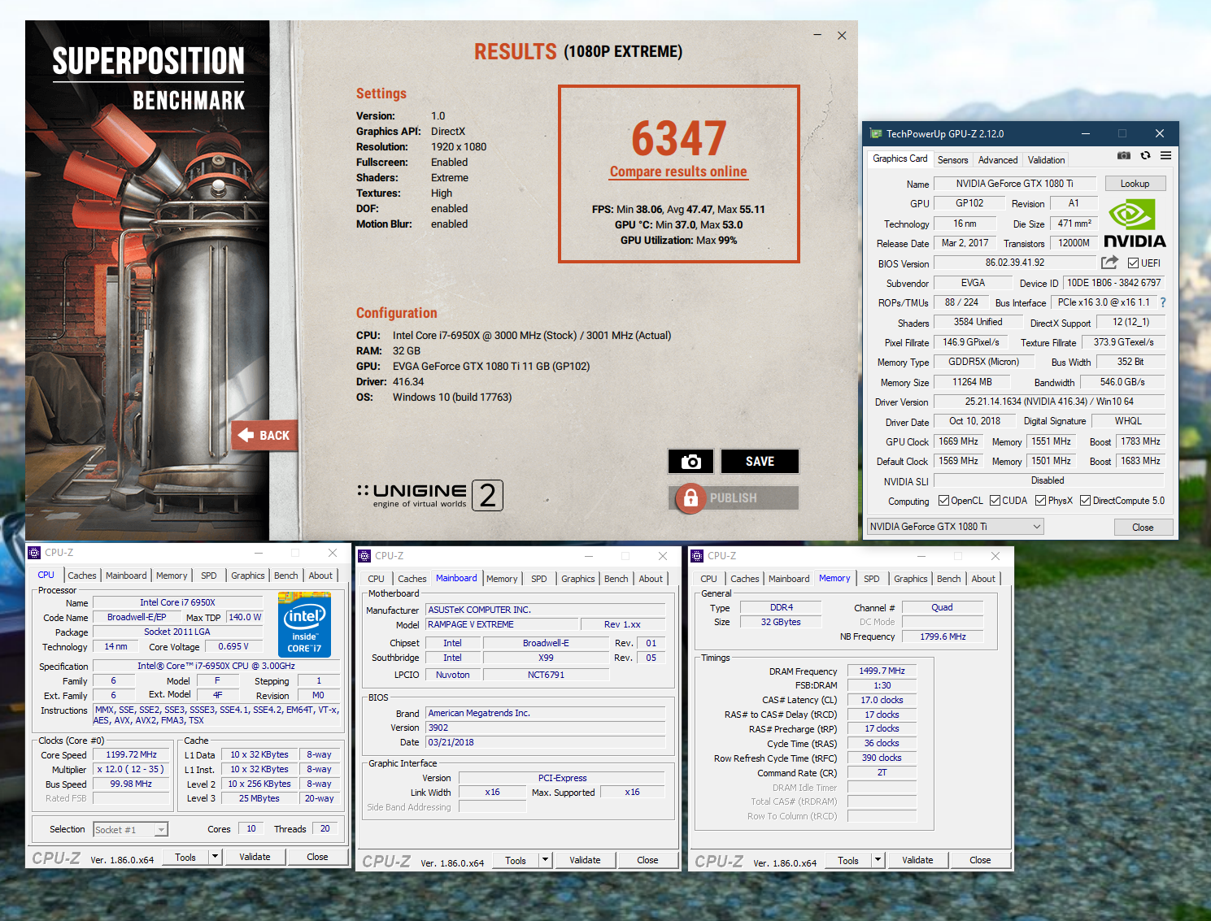Toggle the UEFI checkbox in GPU-Z
The image size is (1211, 921).
point(1133,263)
